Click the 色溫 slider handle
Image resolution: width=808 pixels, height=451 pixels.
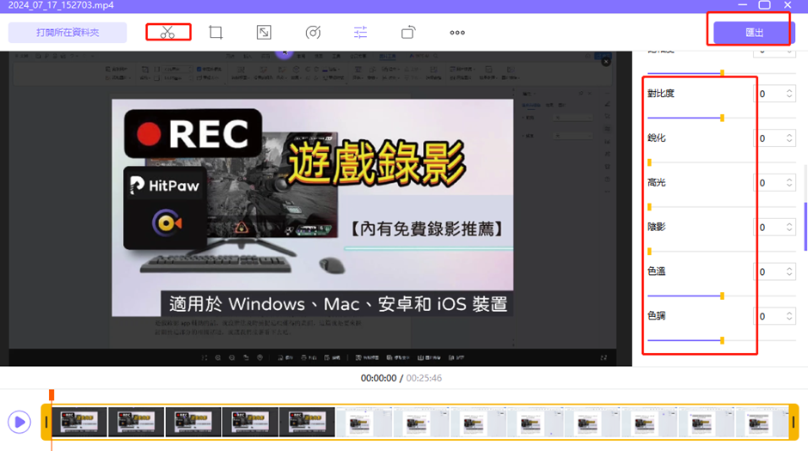click(722, 296)
